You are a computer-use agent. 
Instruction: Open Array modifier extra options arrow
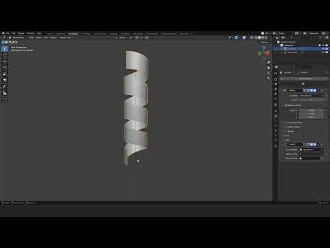click(318, 90)
